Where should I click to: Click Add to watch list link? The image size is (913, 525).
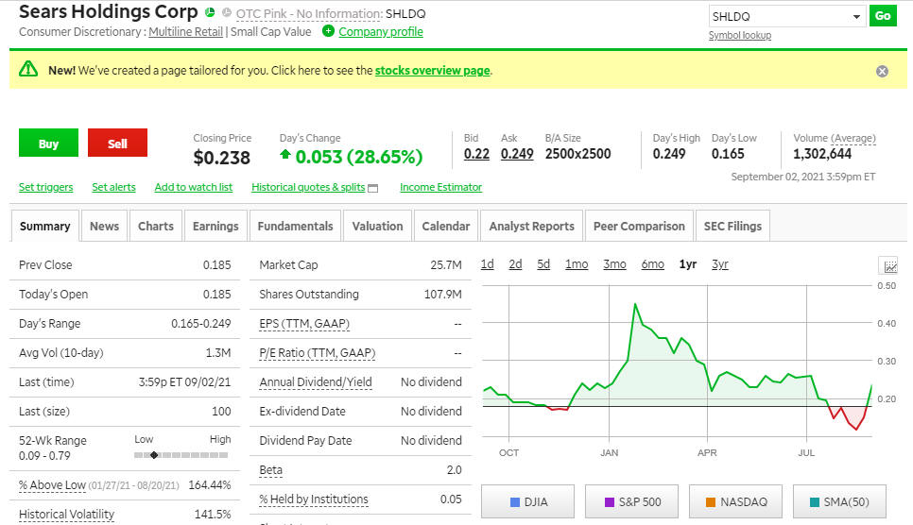pos(194,187)
